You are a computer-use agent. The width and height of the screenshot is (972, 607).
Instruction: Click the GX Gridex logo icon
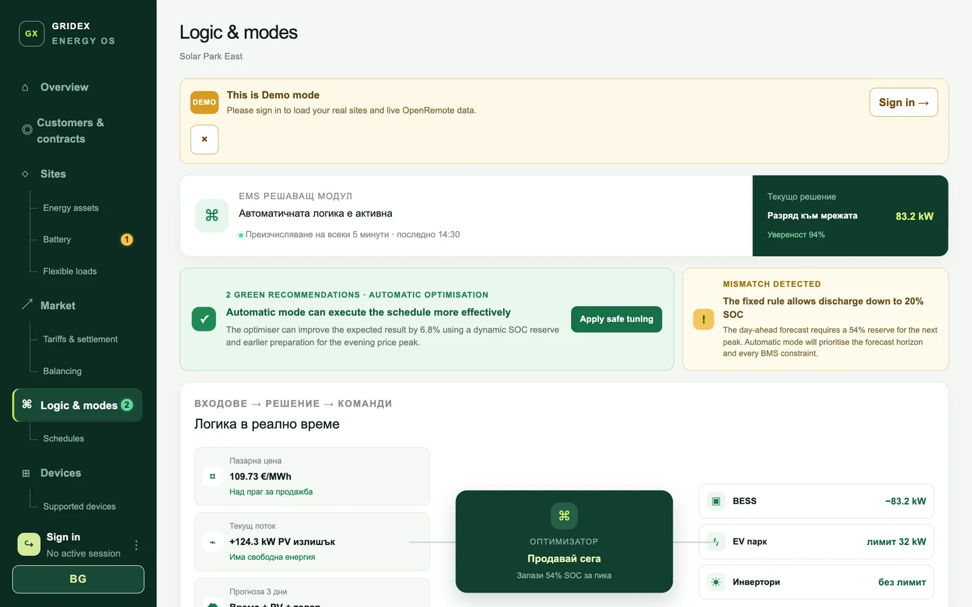(32, 33)
